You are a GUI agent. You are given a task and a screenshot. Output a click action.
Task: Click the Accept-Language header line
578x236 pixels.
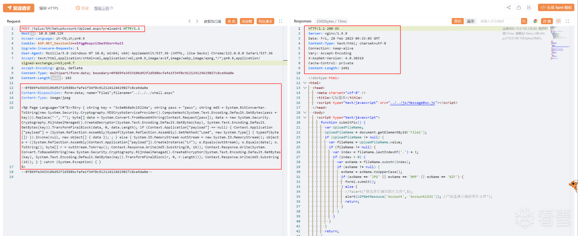click(53, 38)
